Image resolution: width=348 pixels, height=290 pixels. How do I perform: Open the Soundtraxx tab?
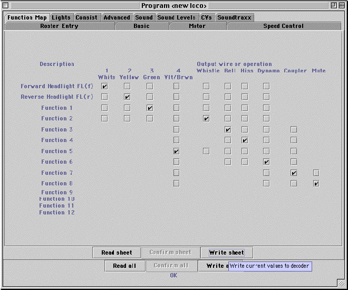tap(234, 17)
